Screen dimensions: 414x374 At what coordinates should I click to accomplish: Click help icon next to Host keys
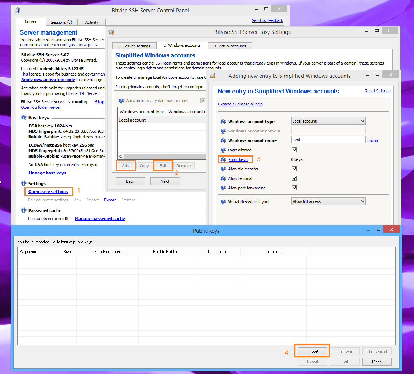[24, 118]
